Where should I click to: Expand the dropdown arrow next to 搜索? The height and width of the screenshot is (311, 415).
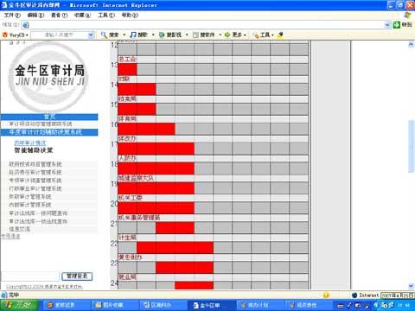coord(124,35)
